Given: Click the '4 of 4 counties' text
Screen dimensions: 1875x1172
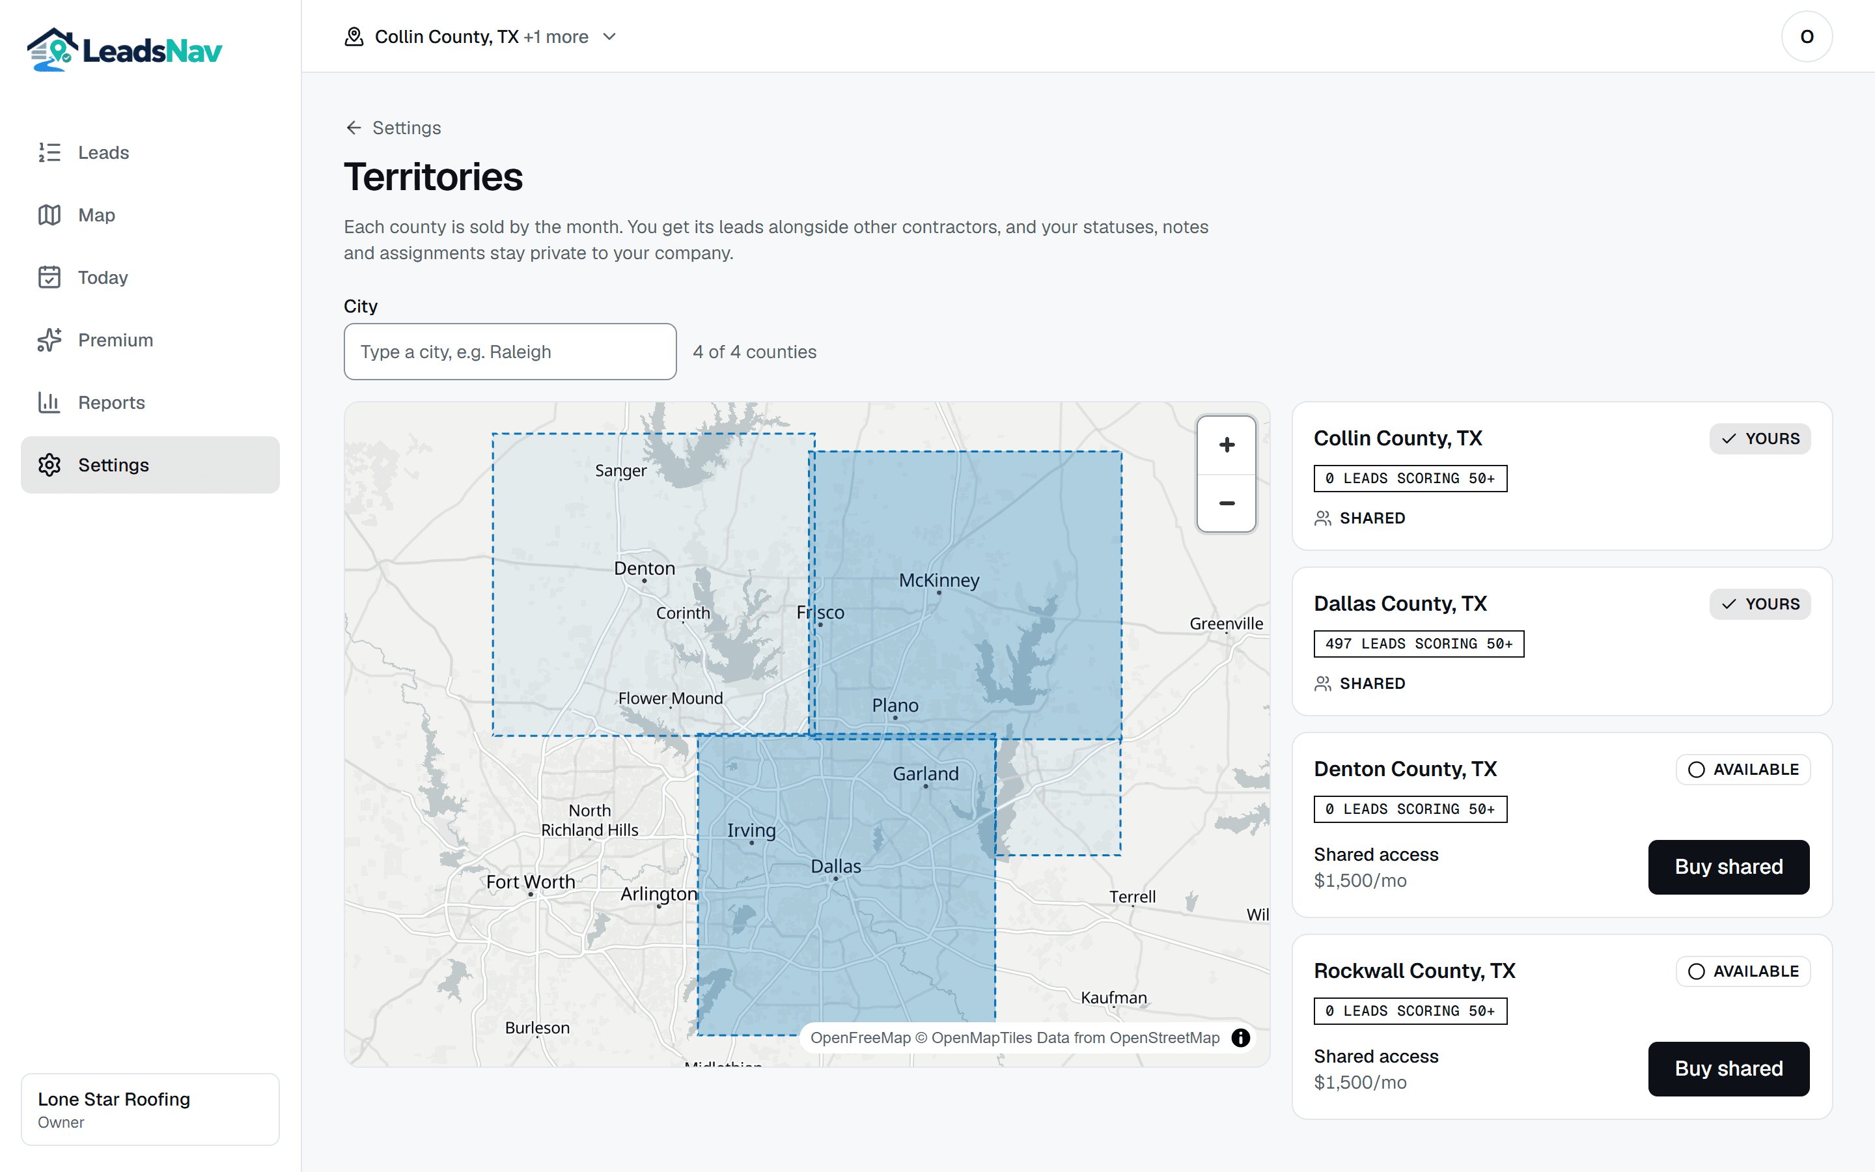Looking at the screenshot, I should (x=755, y=352).
